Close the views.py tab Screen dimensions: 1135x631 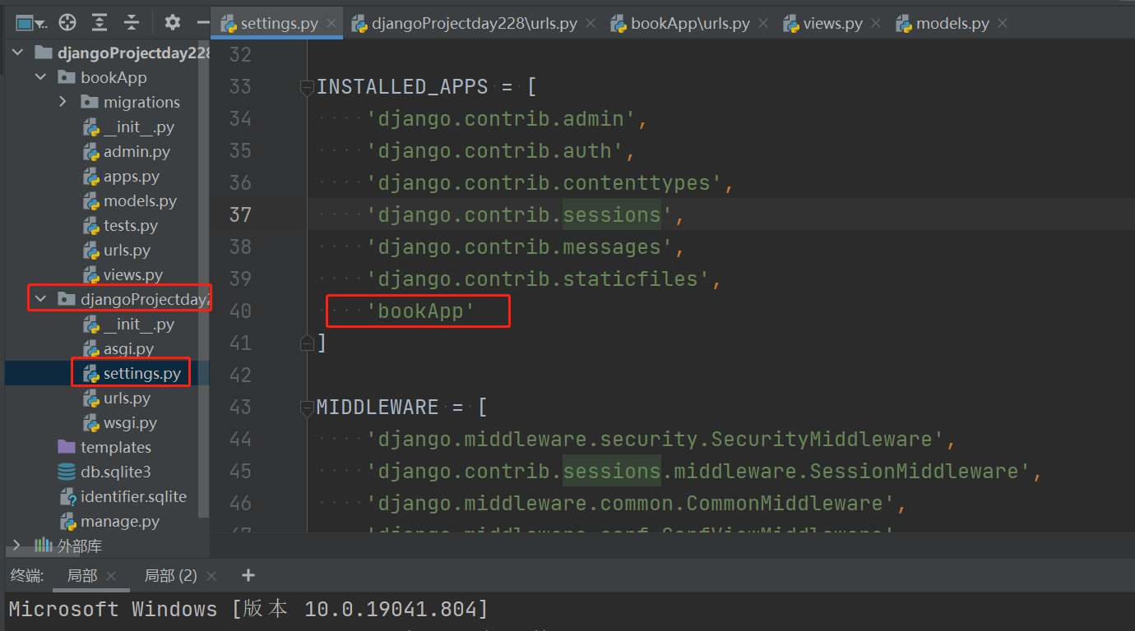point(875,24)
